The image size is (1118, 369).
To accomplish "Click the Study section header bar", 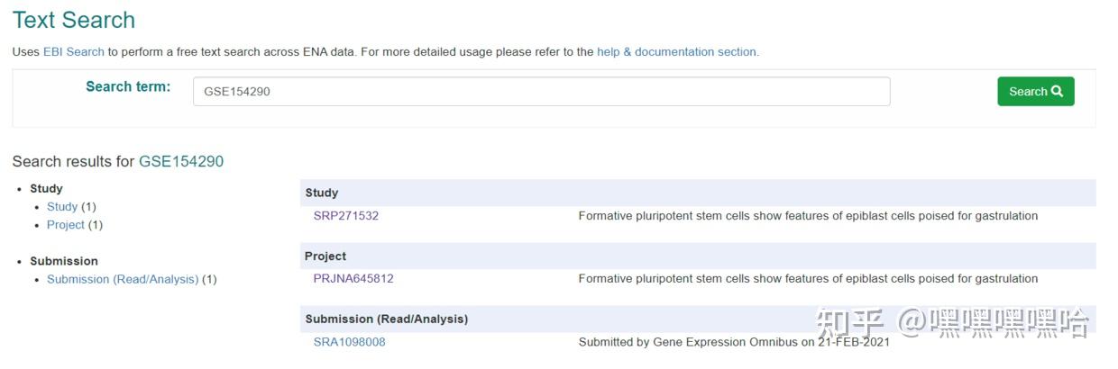I will 698,193.
